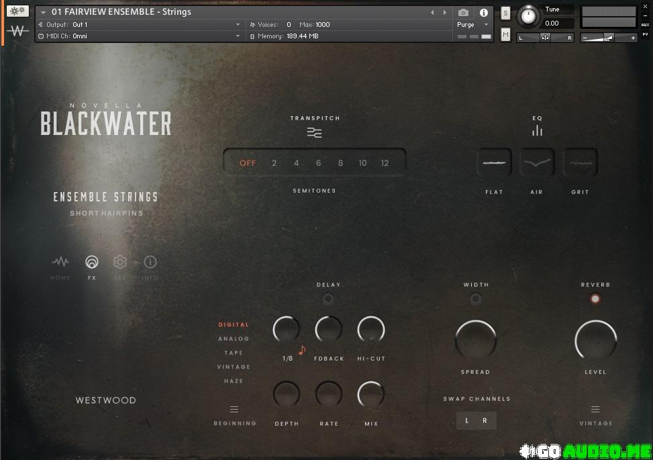Mute the instrument with the M button
Screen dimensions: 653x460
[x=505, y=34]
